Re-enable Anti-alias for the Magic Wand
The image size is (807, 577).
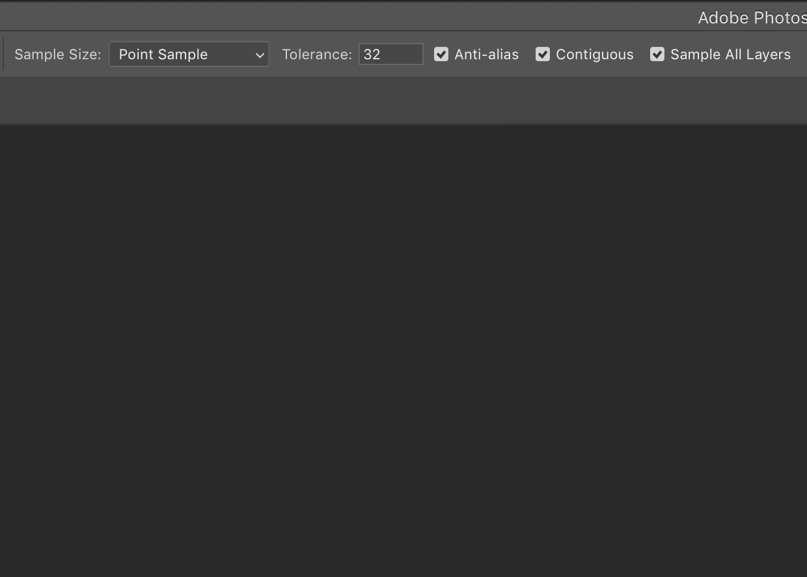click(x=441, y=54)
